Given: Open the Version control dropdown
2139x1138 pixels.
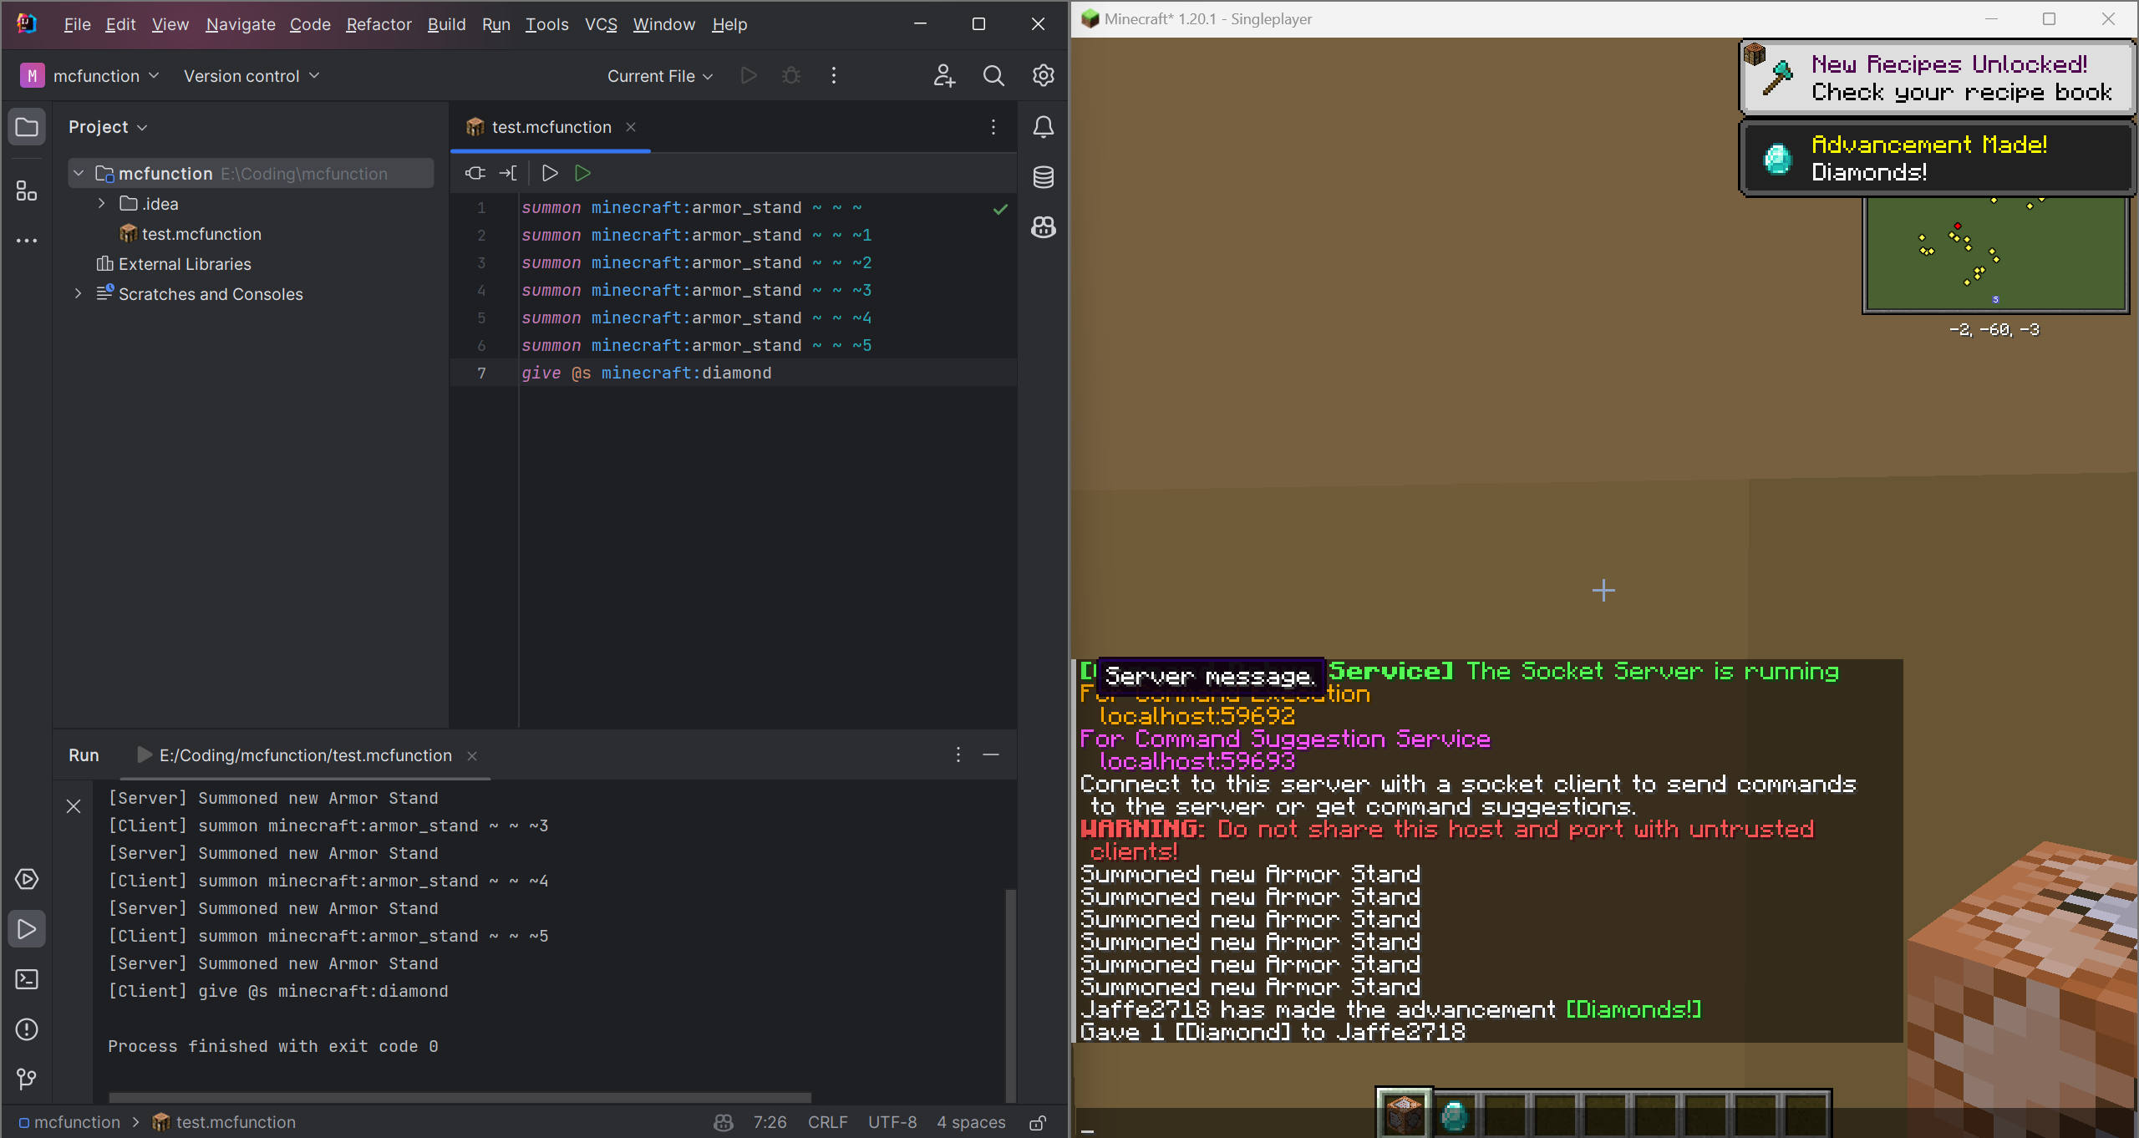Looking at the screenshot, I should coord(251,76).
